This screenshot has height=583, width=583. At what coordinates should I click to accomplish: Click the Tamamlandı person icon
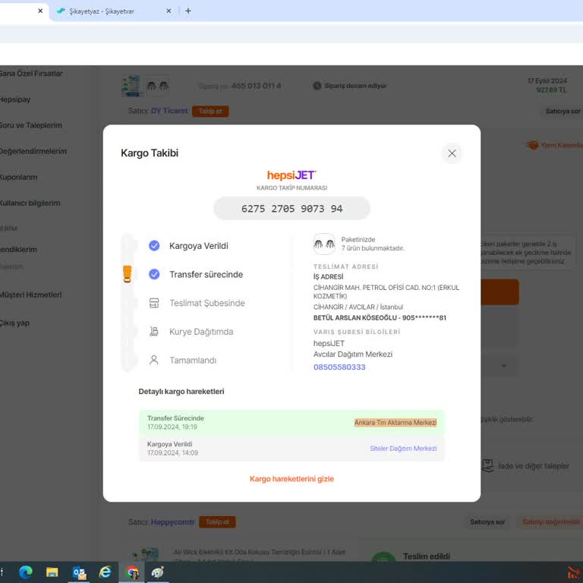pyautogui.click(x=154, y=360)
